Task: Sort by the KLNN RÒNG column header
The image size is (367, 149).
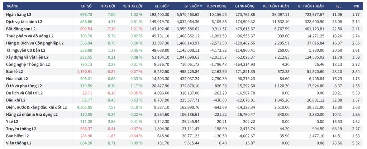Action: point(217,6)
